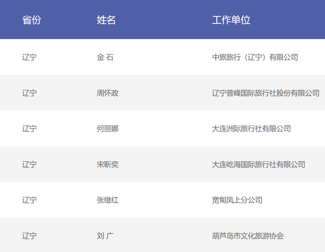Select the name 宋靳奕
325x252 pixels.
pyautogui.click(x=108, y=164)
